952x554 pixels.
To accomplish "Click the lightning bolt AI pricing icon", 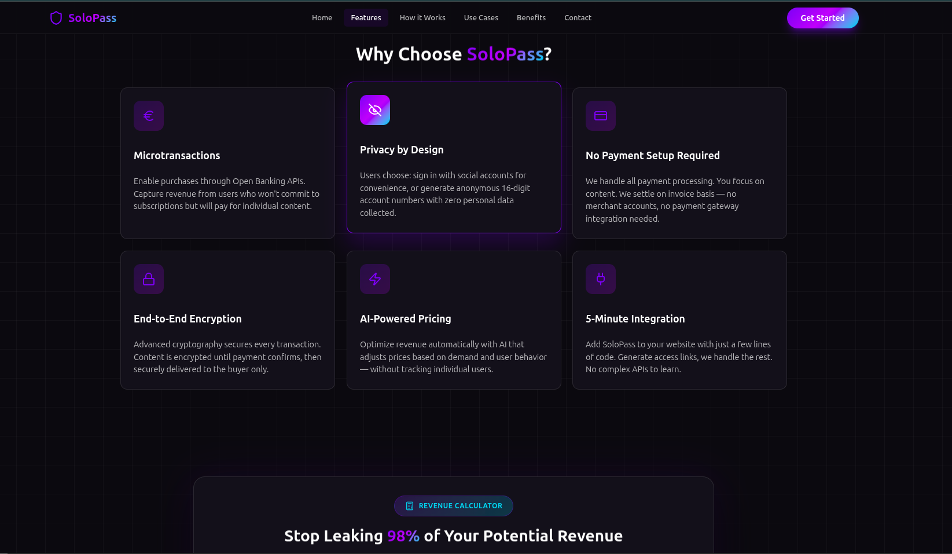I will click(375, 279).
